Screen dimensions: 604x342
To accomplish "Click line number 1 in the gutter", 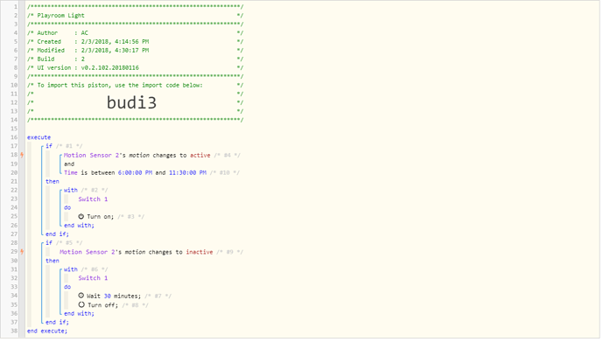I will (16, 6).
